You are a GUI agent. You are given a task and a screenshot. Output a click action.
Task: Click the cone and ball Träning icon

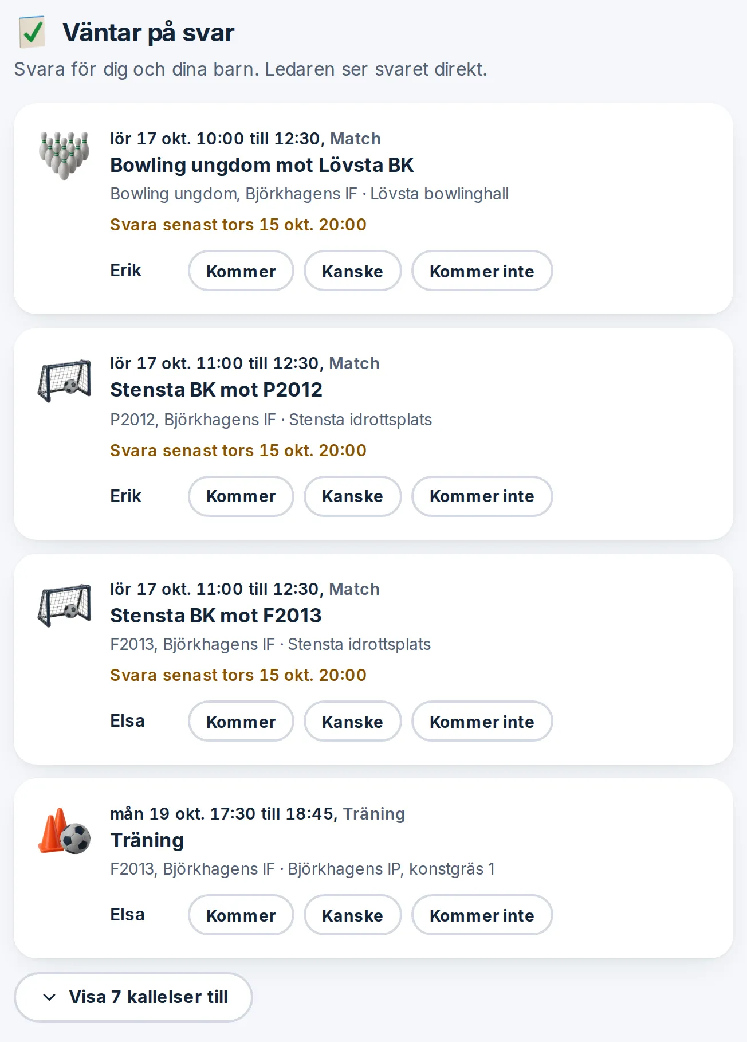(x=64, y=831)
